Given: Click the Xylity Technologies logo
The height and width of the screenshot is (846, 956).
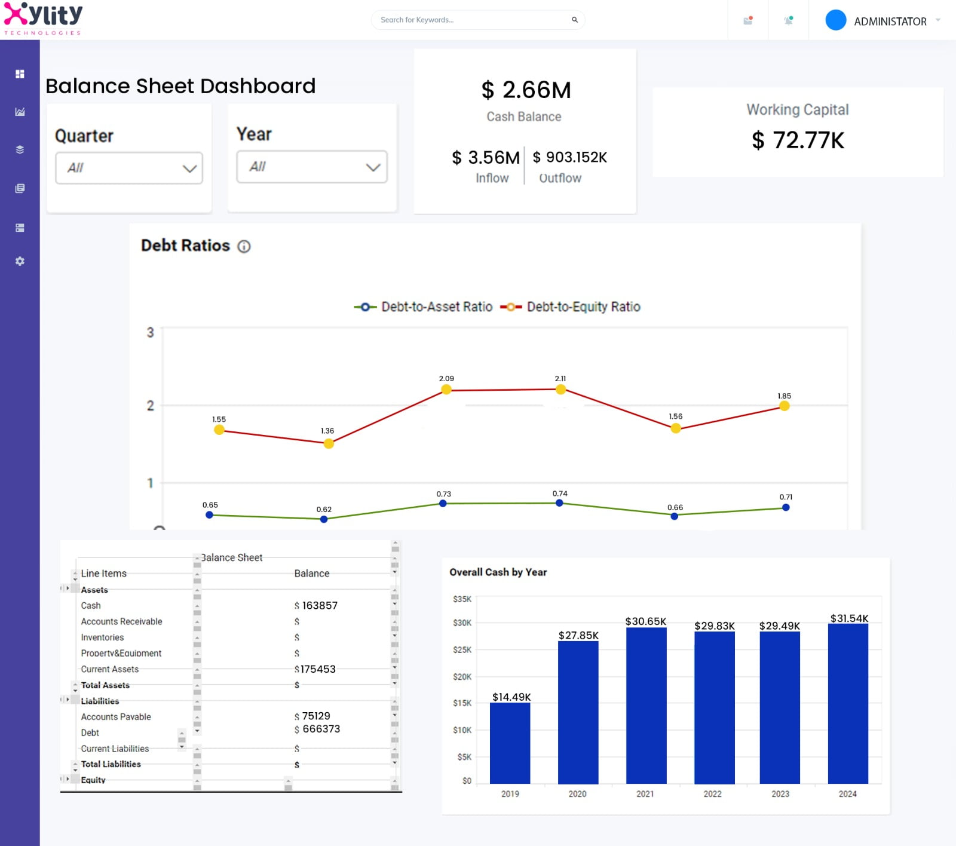Looking at the screenshot, I should tap(43, 19).
